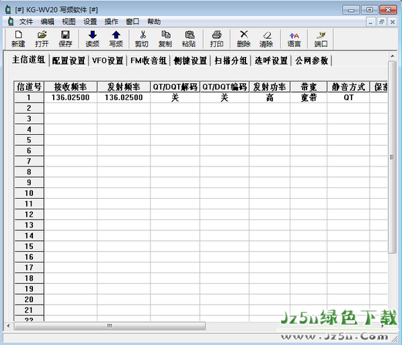Select channel row header 5
The image size is (402, 345).
coord(29,140)
